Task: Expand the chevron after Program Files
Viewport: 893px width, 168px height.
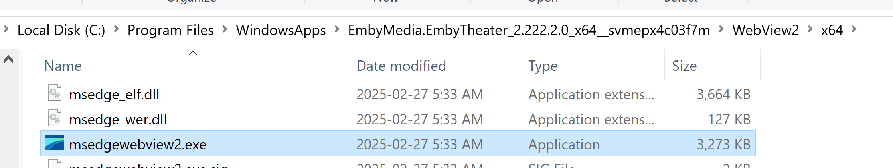Action: pyautogui.click(x=225, y=29)
